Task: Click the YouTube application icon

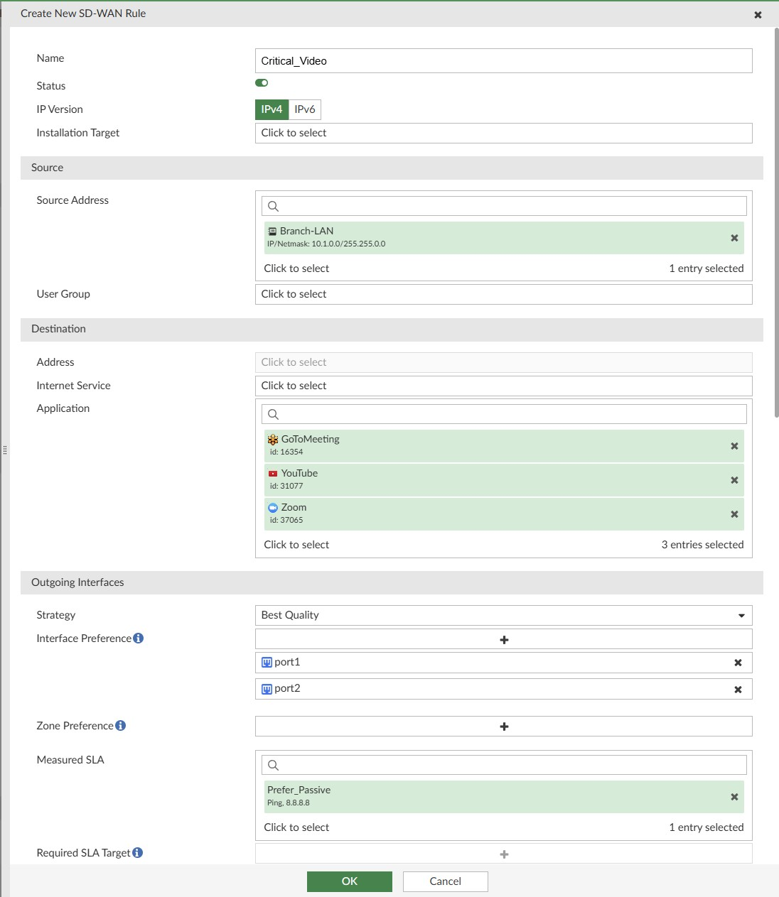Action: click(273, 474)
